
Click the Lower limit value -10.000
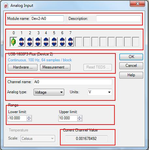coord(17,118)
